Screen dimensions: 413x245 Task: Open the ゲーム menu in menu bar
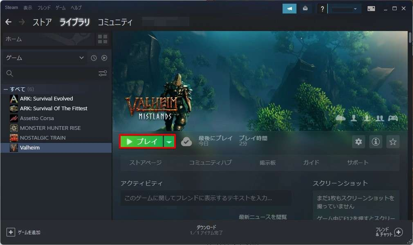pos(61,8)
